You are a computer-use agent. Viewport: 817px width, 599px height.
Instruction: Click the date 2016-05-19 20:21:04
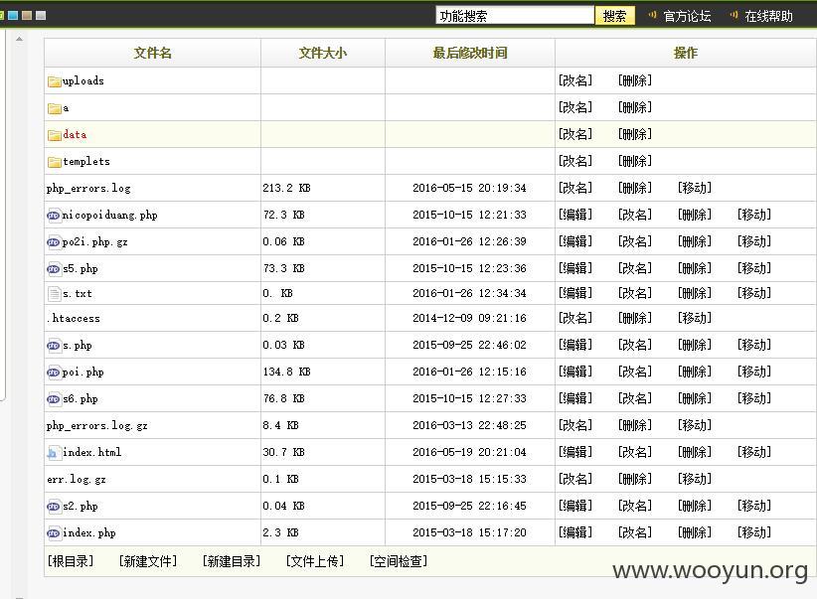click(x=469, y=452)
